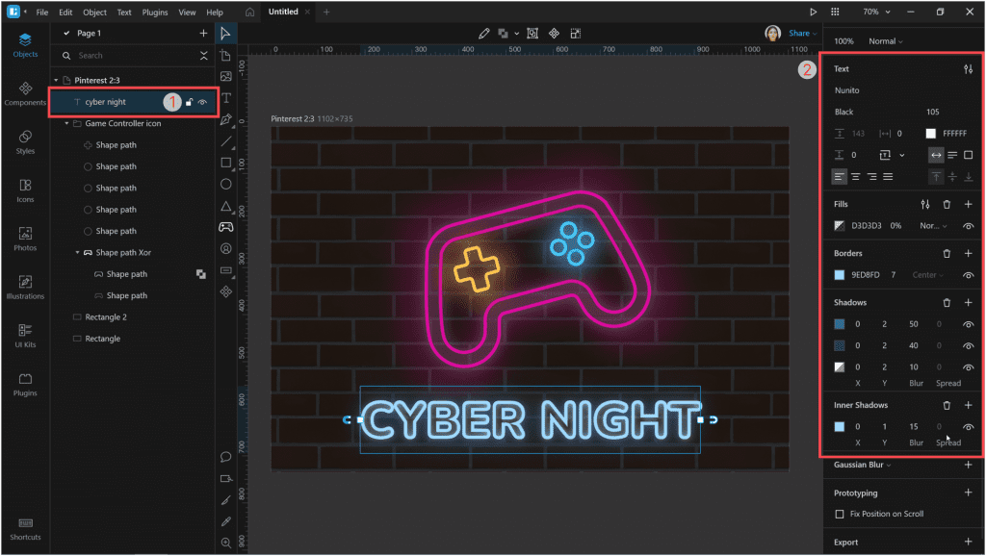Select the Line tool
Image resolution: width=986 pixels, height=556 pixels.
click(x=225, y=141)
